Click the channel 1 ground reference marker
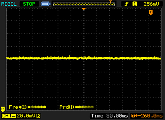The height and width of the screenshot is (120, 165). (3, 109)
